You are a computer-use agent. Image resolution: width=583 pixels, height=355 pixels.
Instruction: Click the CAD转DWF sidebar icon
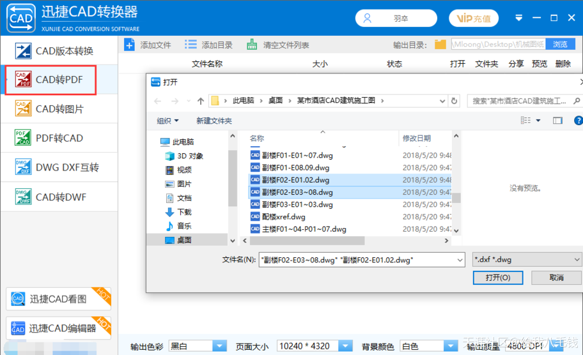23,197
